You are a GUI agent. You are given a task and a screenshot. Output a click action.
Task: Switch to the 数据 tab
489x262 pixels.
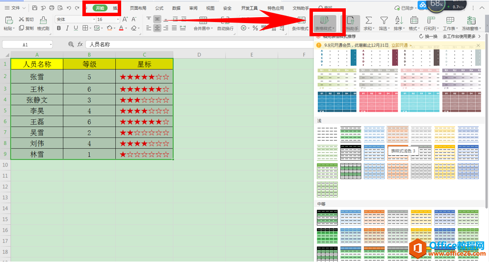point(176,8)
